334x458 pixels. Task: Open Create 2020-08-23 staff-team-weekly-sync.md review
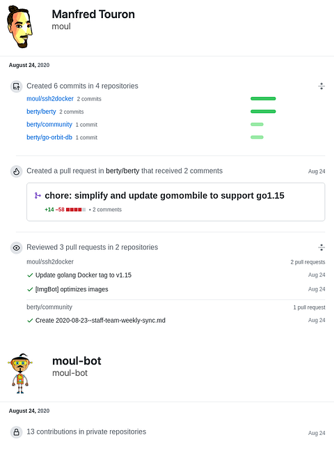(100, 321)
